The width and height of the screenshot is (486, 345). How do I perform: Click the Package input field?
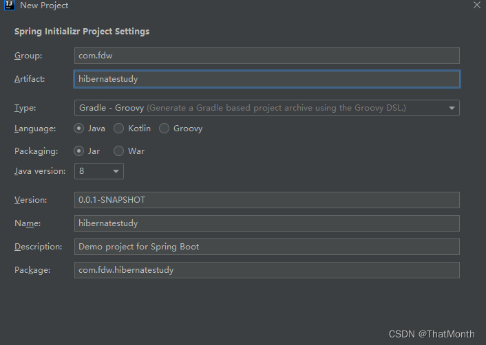click(267, 270)
